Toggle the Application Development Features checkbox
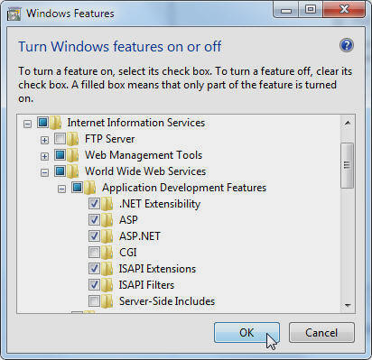 tap(77, 187)
